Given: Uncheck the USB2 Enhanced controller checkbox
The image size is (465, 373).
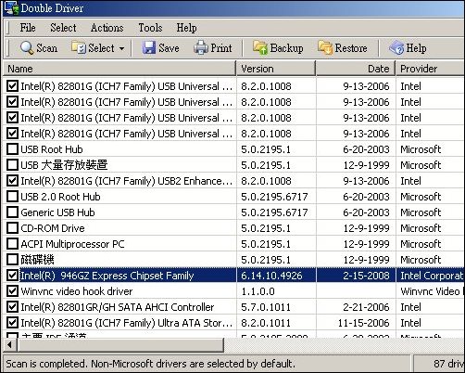Looking at the screenshot, I should tap(12, 181).
